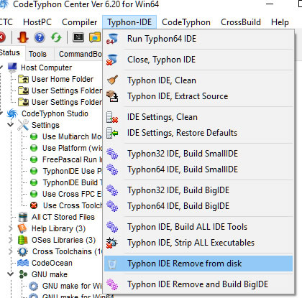This screenshot has height=298, width=302.
Task: Click the Extract Source package icon
Action: (x=112, y=96)
